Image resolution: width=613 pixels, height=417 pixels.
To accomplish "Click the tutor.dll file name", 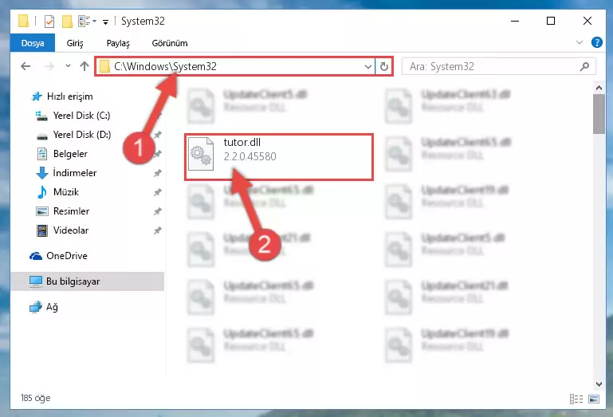I will [x=242, y=143].
